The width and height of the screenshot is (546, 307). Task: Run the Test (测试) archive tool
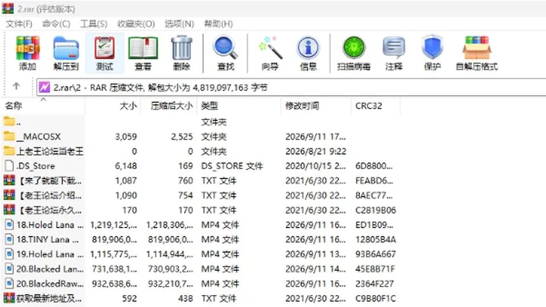coord(105,53)
